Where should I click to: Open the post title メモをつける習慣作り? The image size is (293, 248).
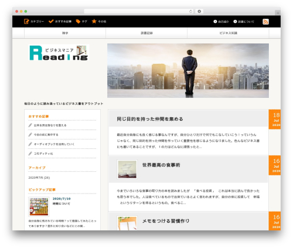[166, 221]
